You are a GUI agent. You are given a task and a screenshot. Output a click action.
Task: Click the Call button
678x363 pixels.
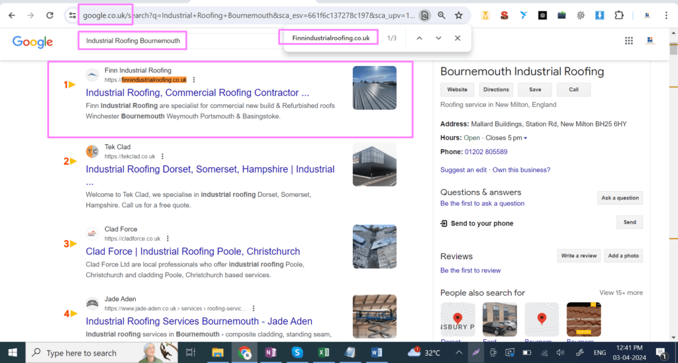(573, 89)
